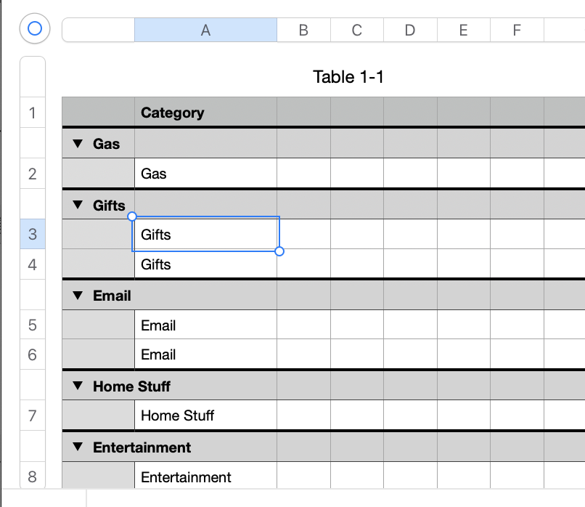This screenshot has height=507, width=585.
Task: Select row 5 header number
Action: (33, 325)
